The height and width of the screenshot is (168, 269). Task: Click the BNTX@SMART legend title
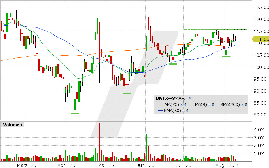click(171, 98)
